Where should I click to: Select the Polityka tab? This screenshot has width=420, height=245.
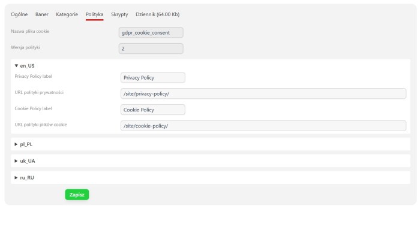[94, 14]
